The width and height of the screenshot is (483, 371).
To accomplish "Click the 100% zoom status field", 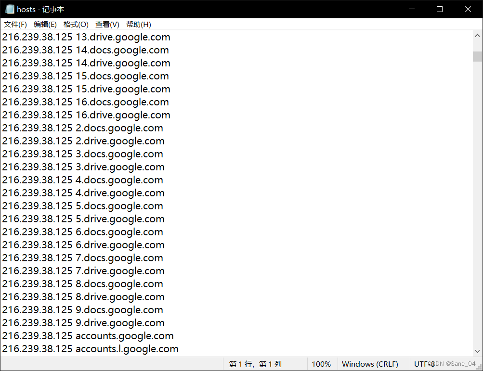I will coord(322,364).
